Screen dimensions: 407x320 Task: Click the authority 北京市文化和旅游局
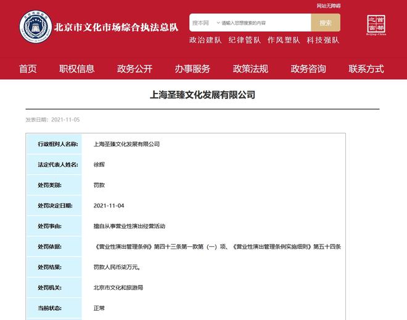118,287
